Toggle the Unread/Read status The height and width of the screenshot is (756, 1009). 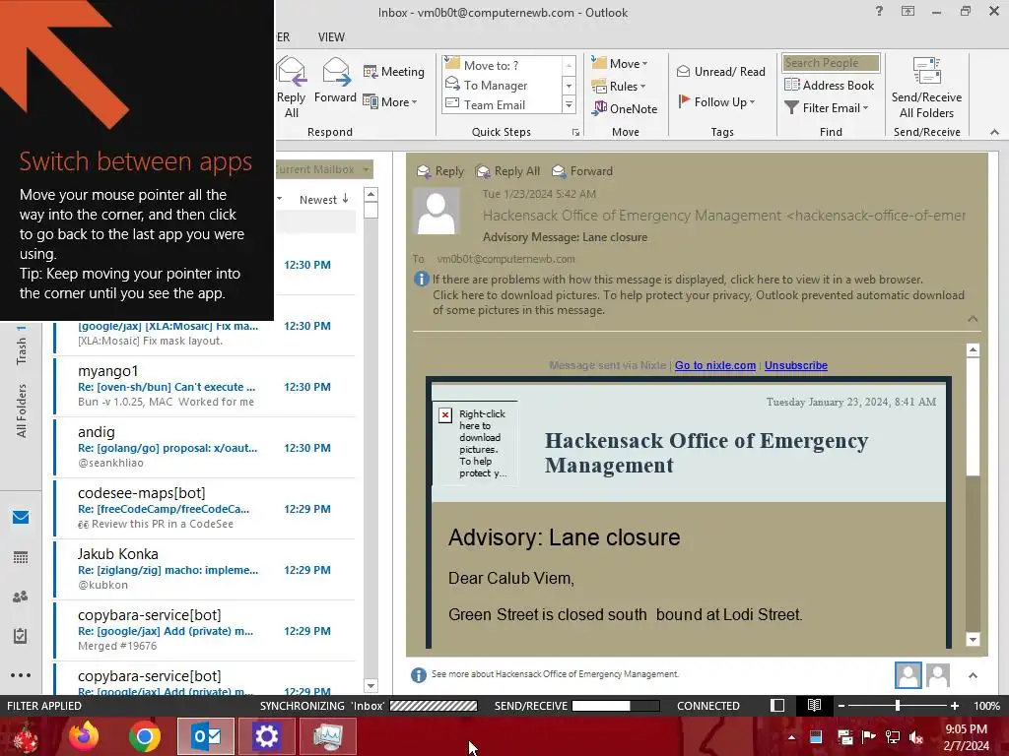(x=720, y=71)
